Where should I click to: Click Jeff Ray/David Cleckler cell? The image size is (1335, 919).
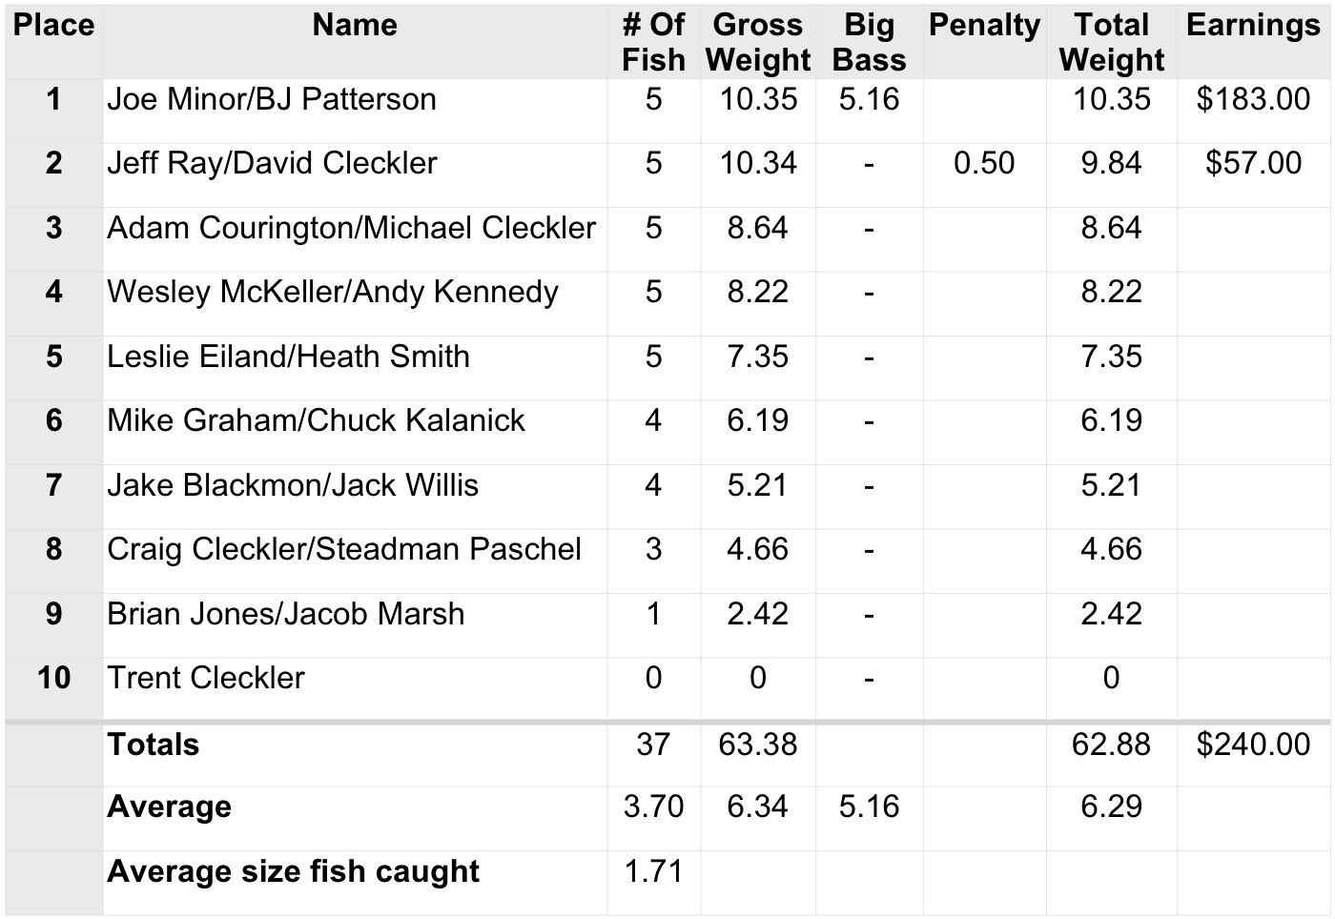pos(272,164)
